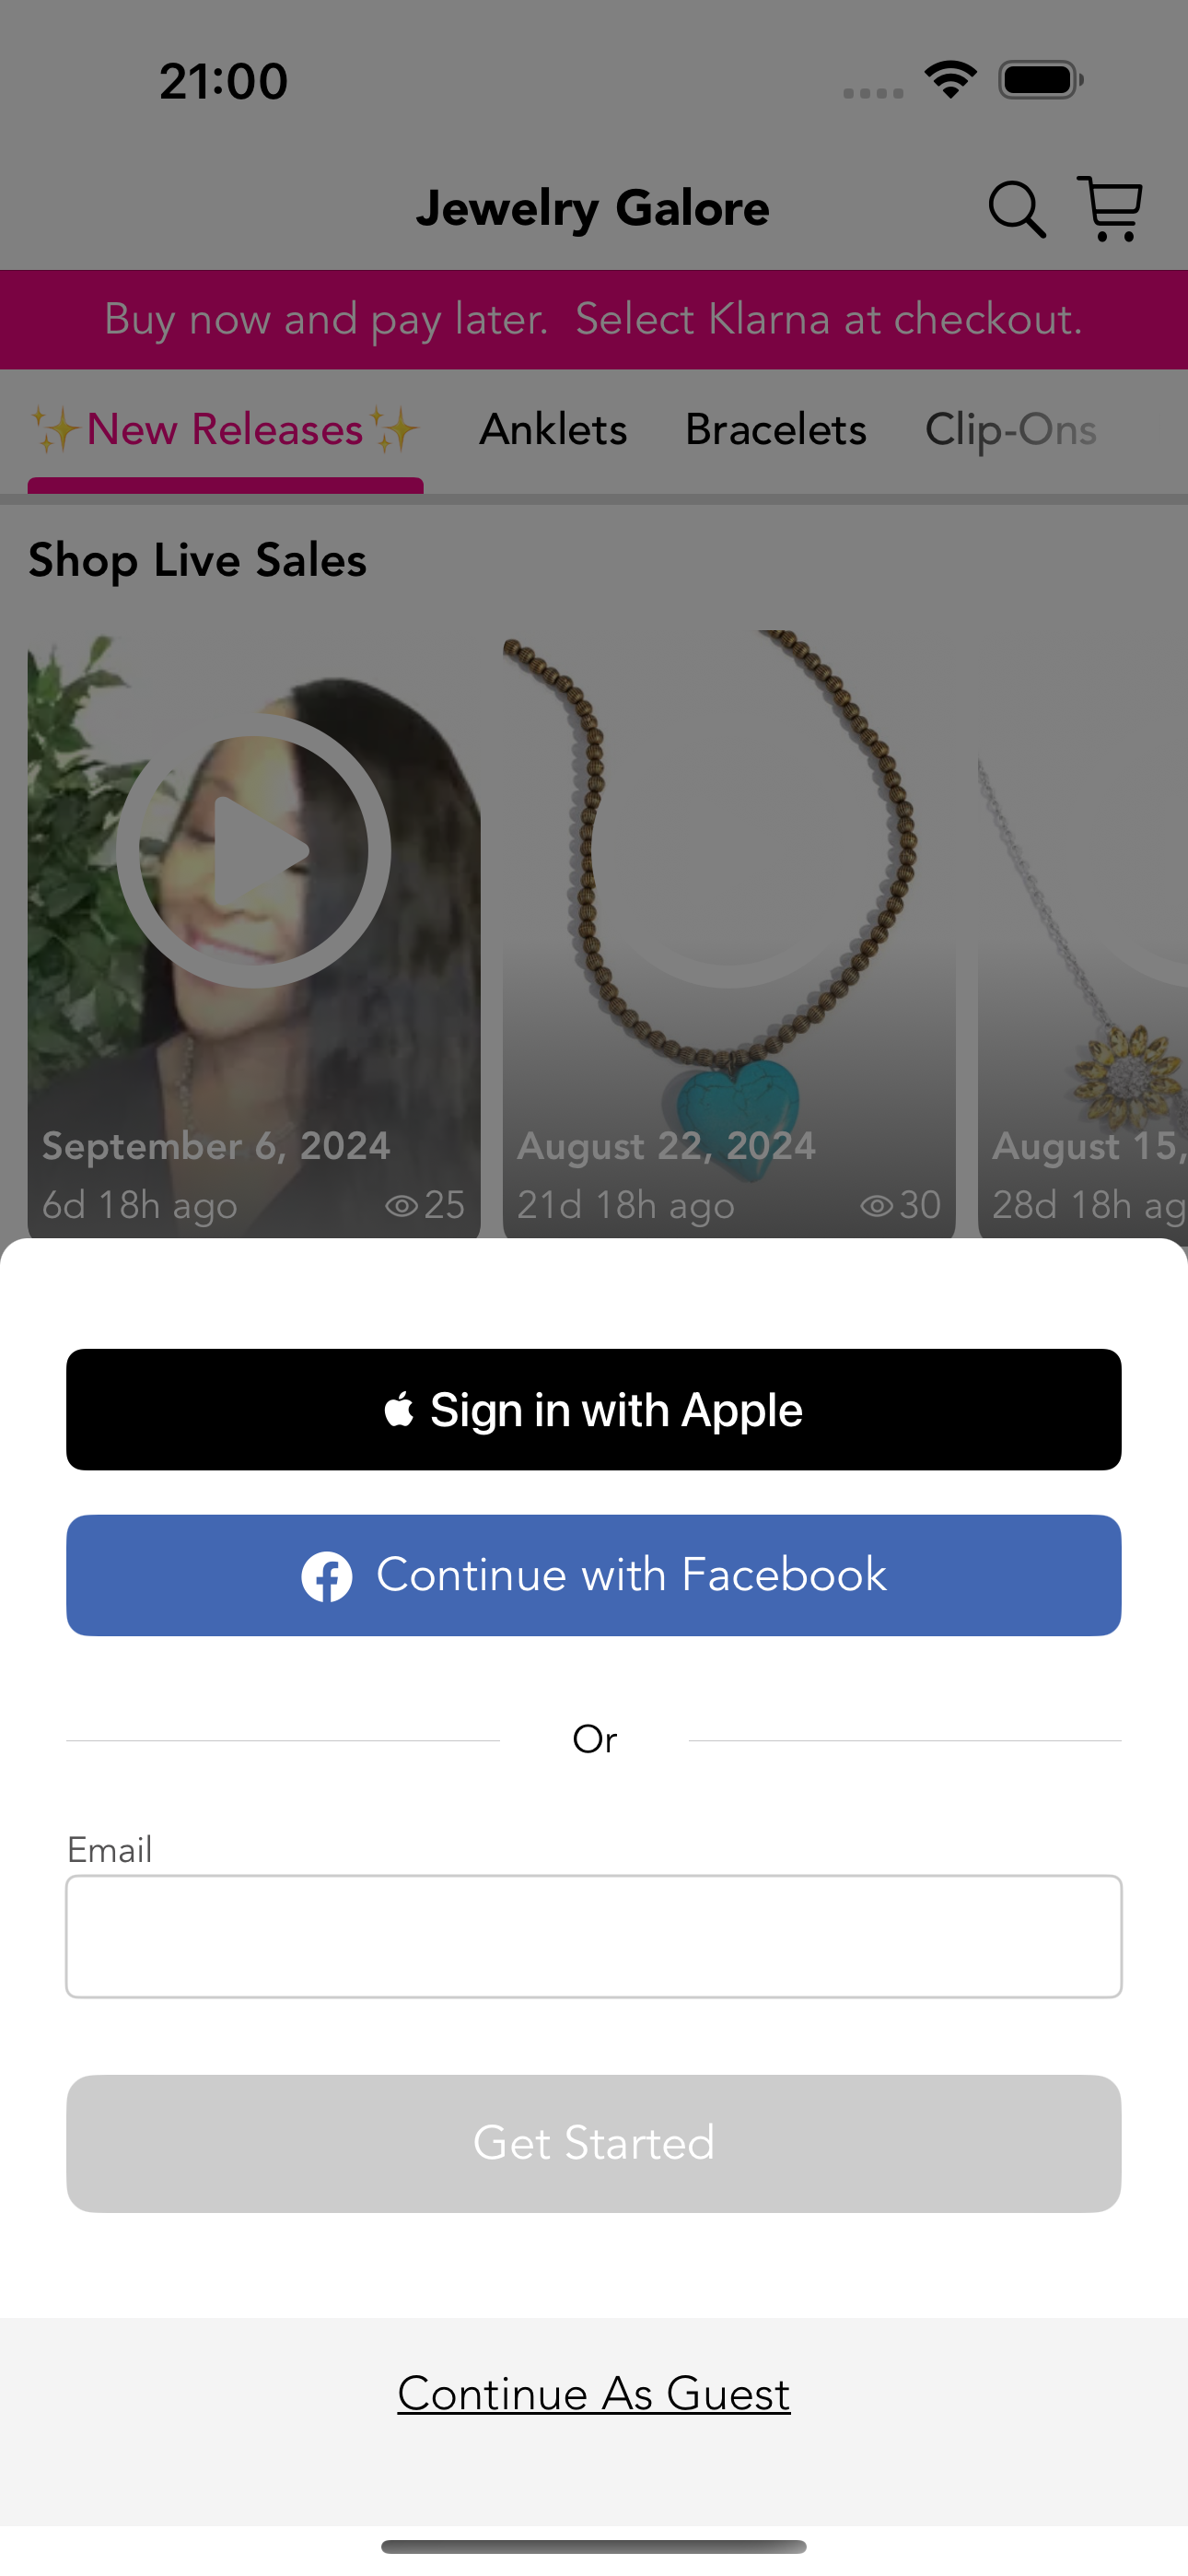Continue with Facebook
The image size is (1188, 2576).
(594, 1575)
